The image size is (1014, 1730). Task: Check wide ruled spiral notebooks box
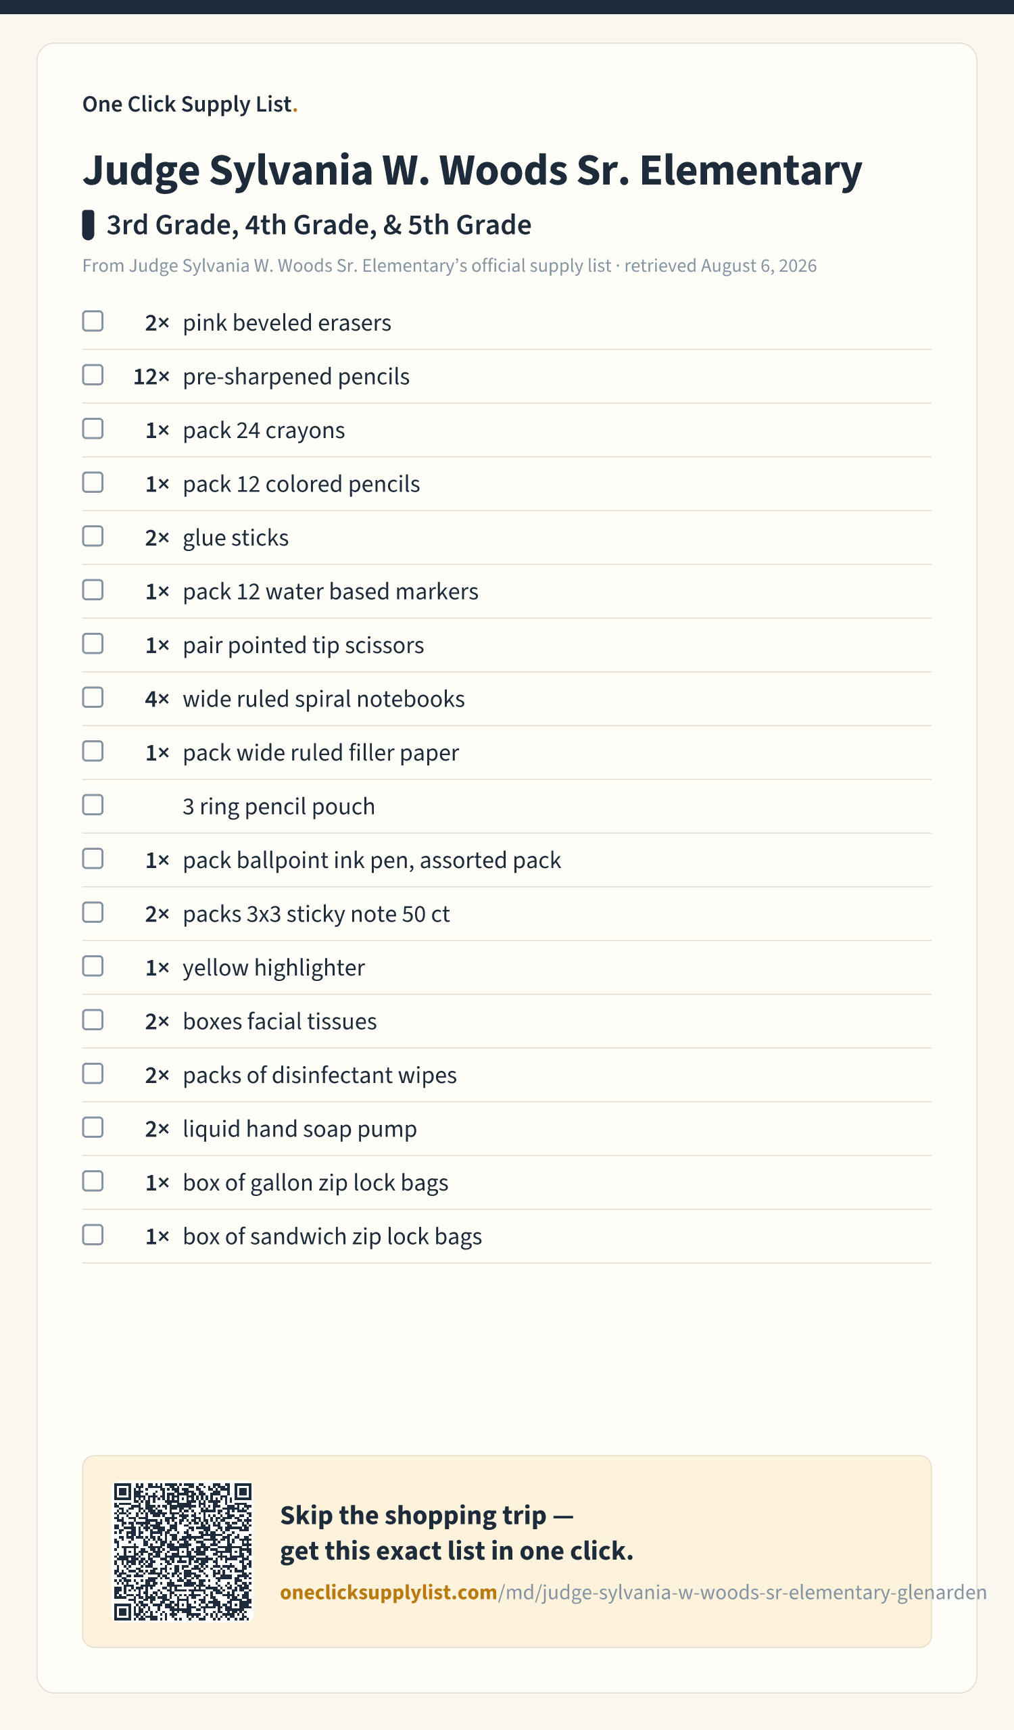click(93, 698)
